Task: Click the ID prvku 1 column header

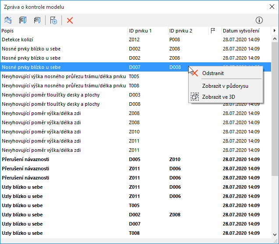Action: [x=148, y=31]
